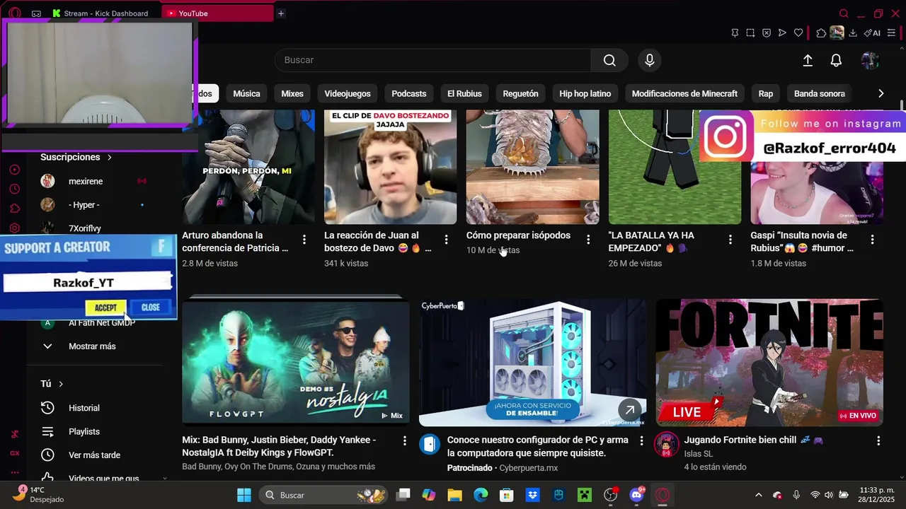
Task: Click the YouTube search magnifier button
Action: coord(609,60)
